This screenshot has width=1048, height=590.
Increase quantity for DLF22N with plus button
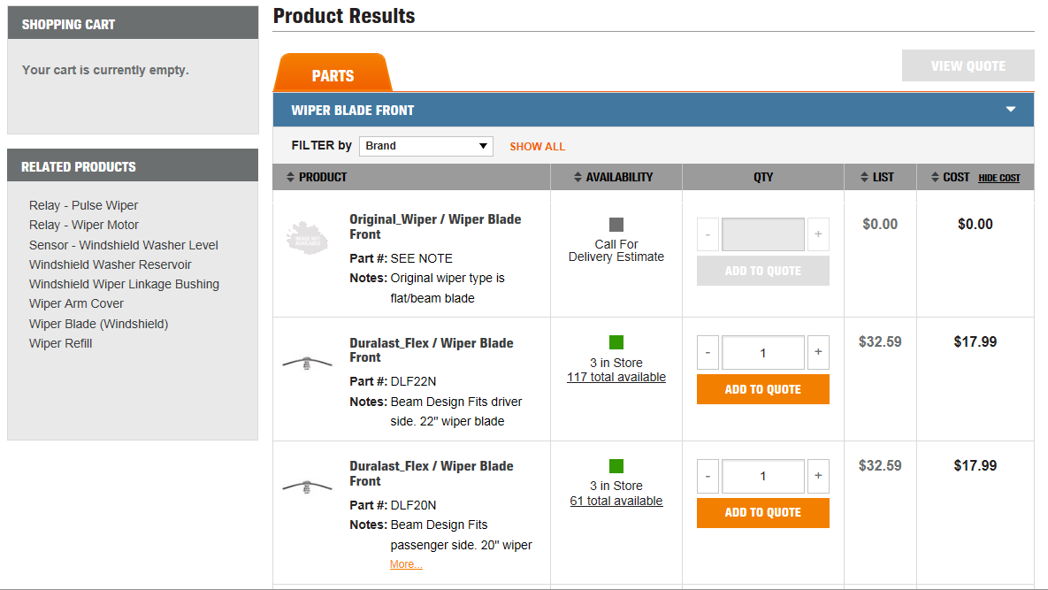[817, 352]
